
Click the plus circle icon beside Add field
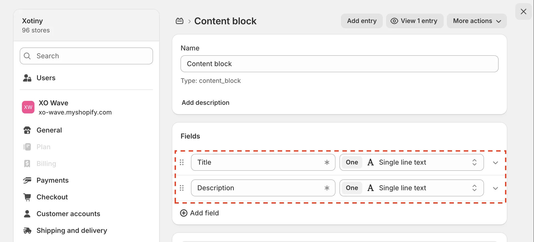point(184,213)
